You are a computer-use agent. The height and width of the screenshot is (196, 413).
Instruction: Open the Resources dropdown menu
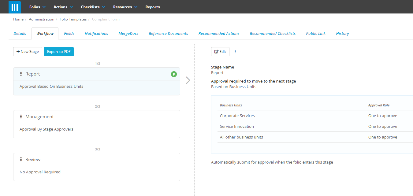(x=123, y=7)
